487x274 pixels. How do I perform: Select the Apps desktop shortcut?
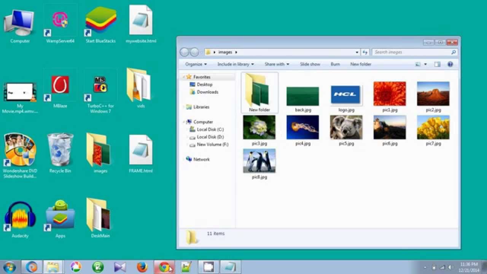(x=60, y=219)
